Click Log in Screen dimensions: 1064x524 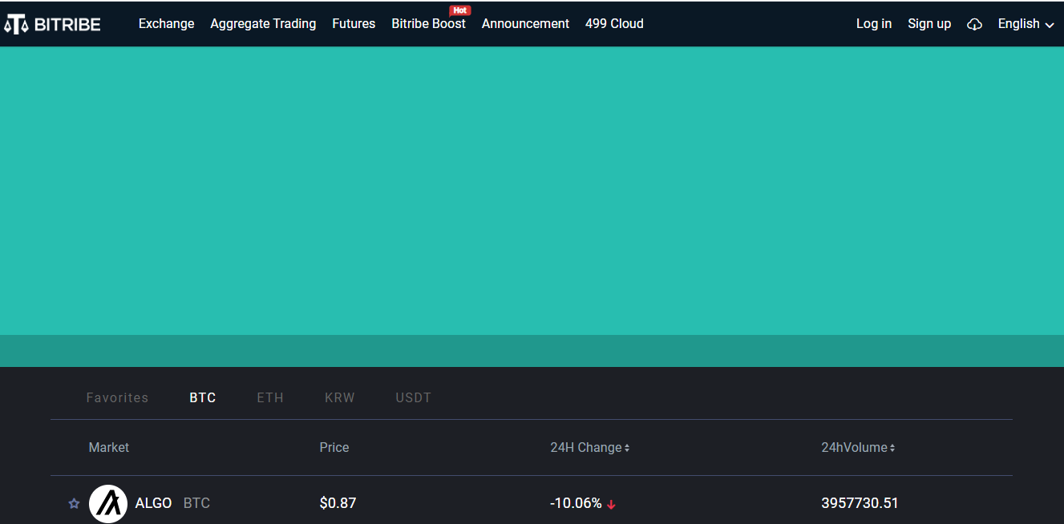[873, 24]
